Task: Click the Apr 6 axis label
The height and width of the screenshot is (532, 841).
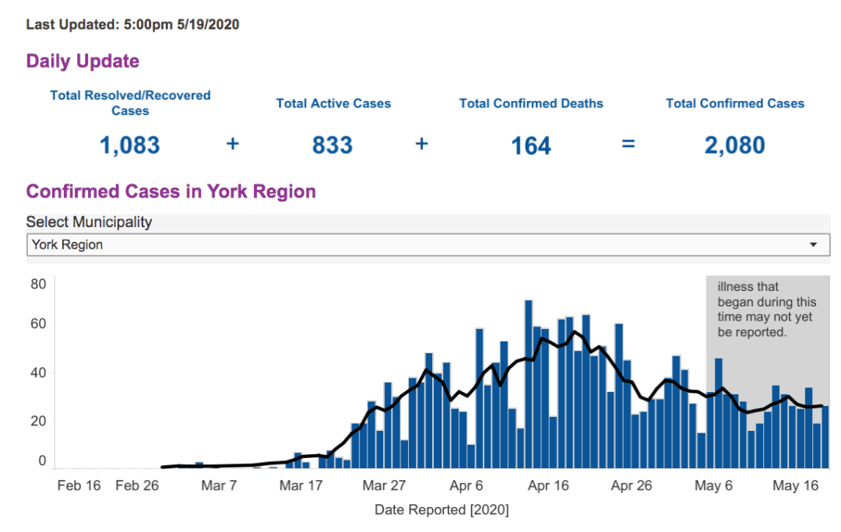Action: pos(466,486)
